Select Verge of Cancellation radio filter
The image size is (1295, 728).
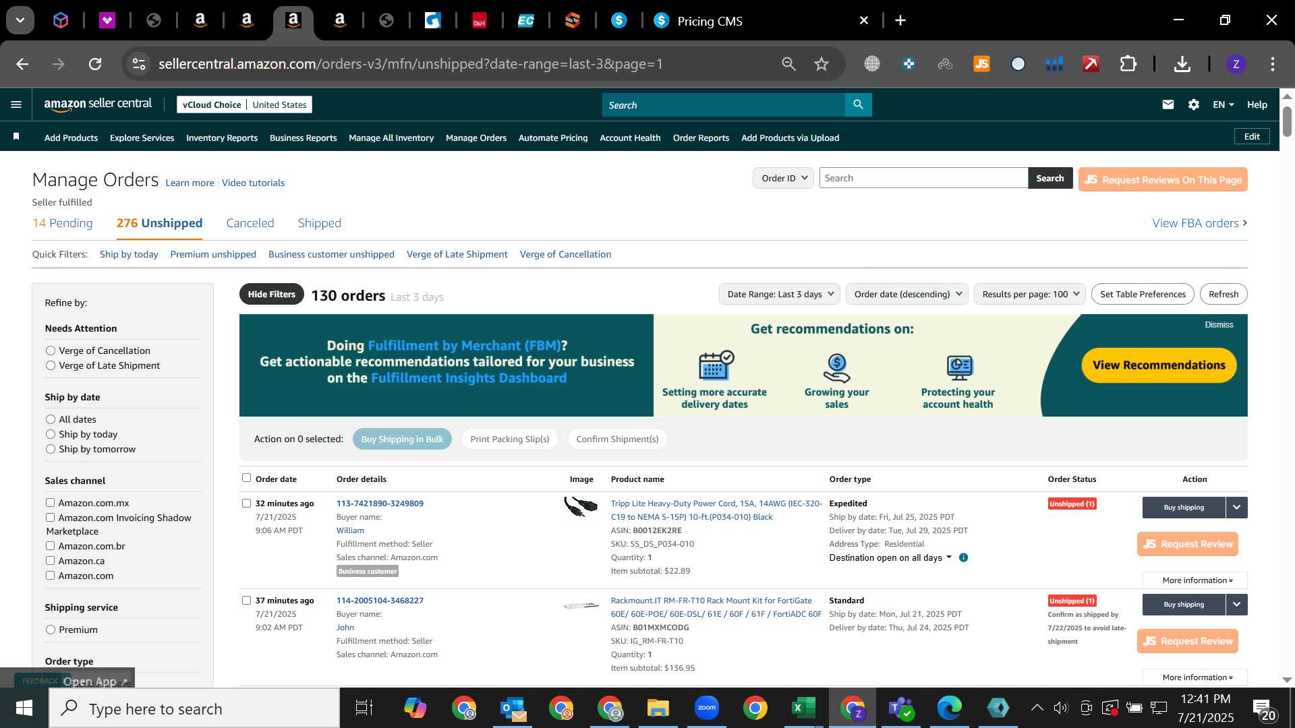(51, 351)
